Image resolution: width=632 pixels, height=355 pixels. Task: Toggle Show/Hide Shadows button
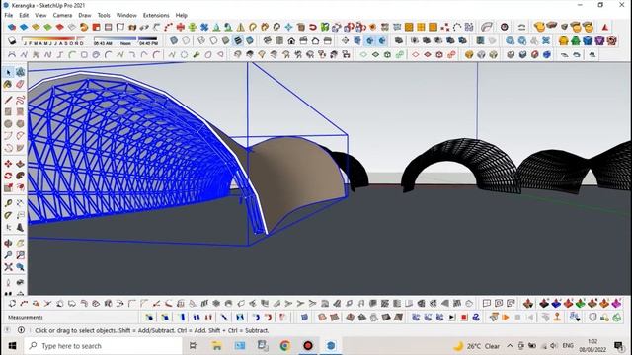12,41
